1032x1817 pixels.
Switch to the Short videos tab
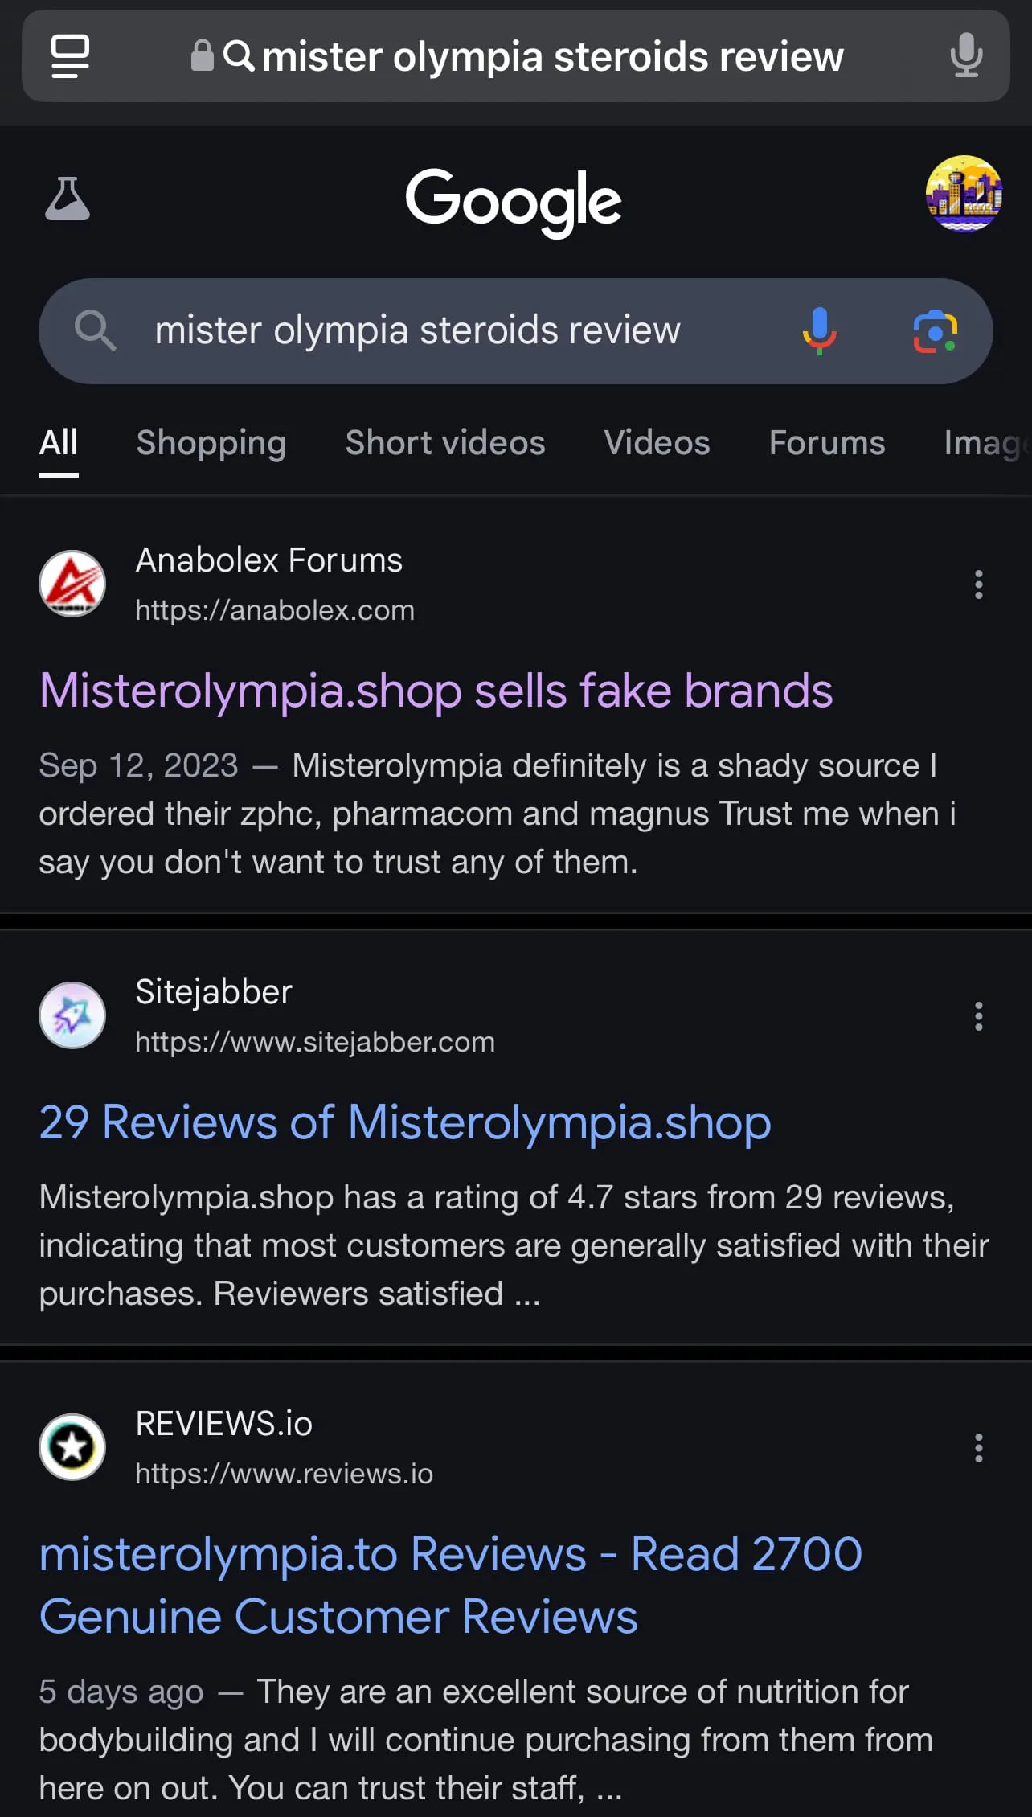445,443
